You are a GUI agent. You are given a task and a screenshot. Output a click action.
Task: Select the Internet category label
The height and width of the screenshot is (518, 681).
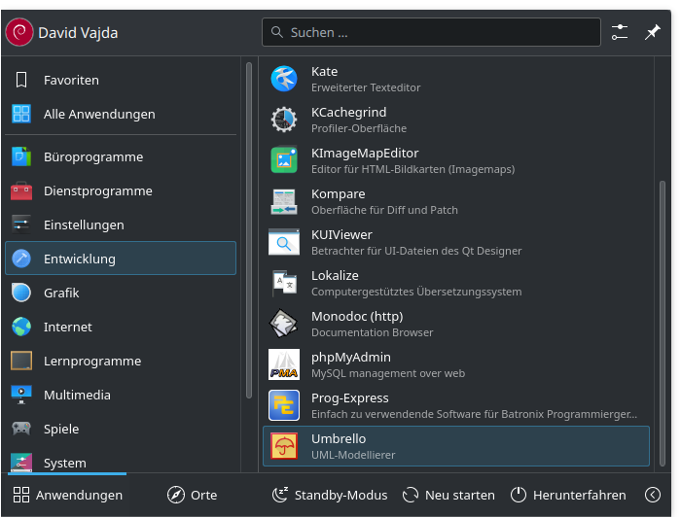(x=68, y=327)
